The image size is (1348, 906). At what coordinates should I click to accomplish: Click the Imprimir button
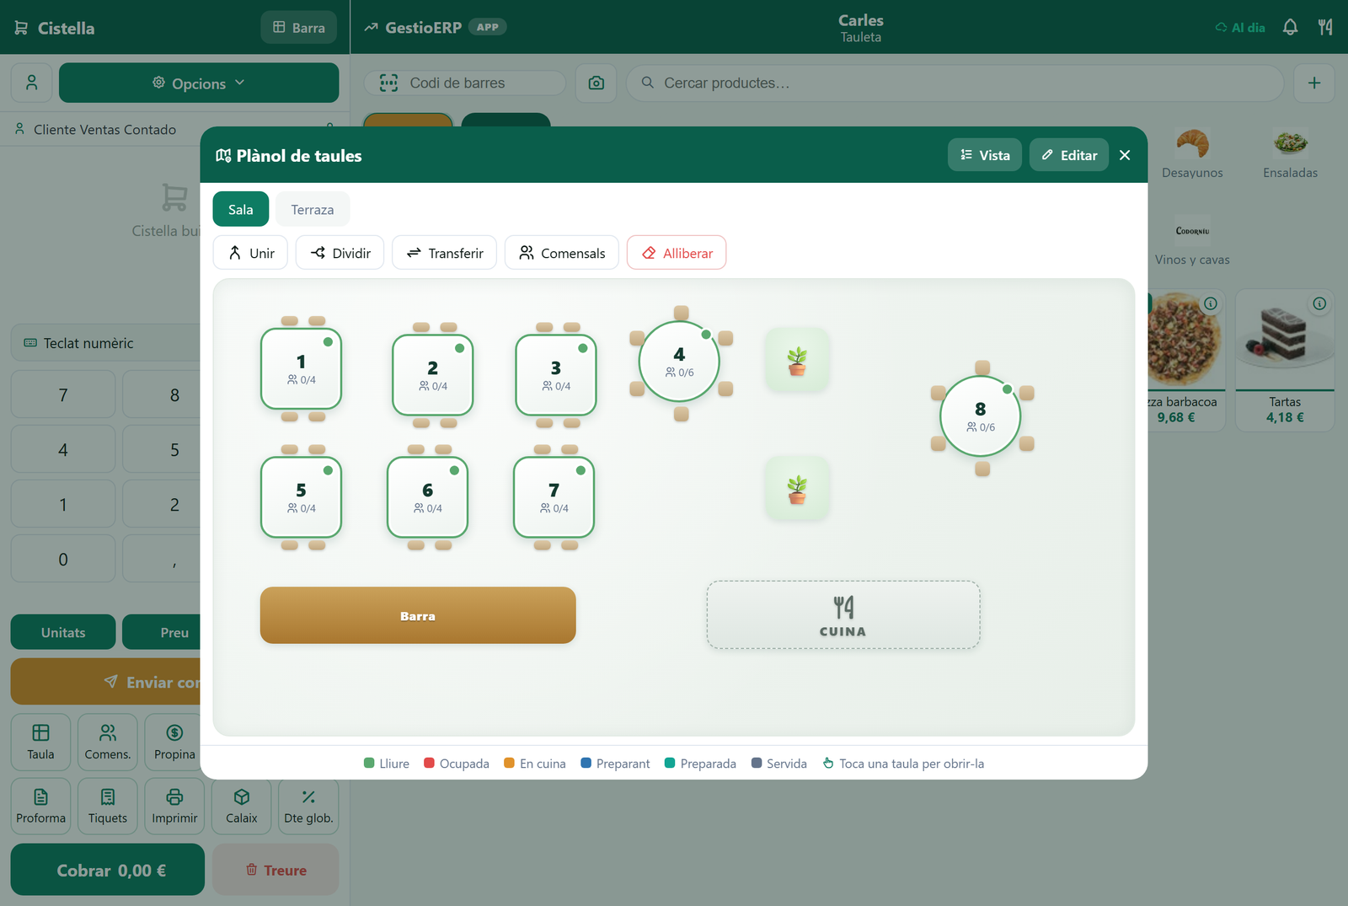(x=174, y=806)
